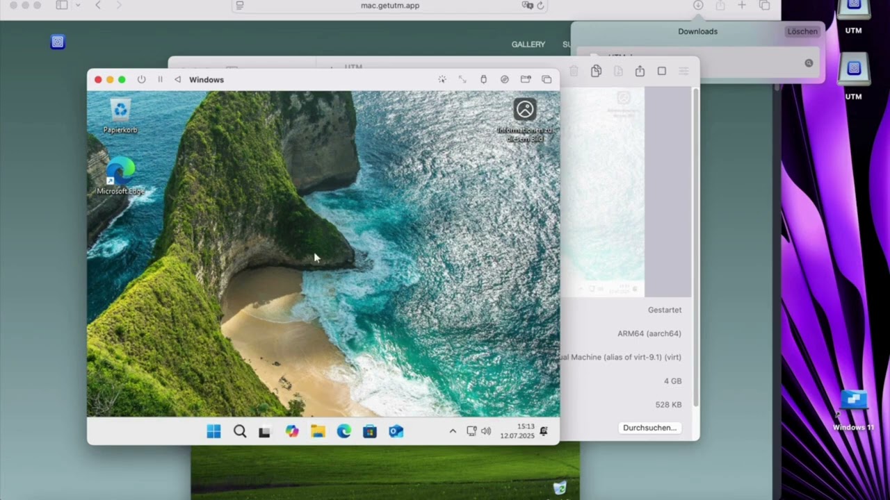The image size is (890, 500).
Task: Open the settings sliders icon in UTM window
Action: tap(683, 71)
